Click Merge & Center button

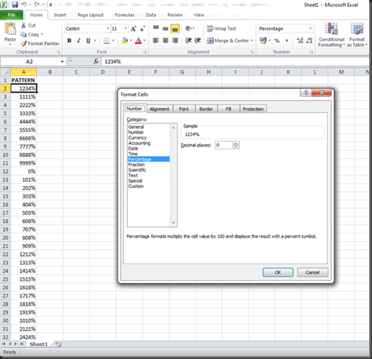[x=228, y=41]
